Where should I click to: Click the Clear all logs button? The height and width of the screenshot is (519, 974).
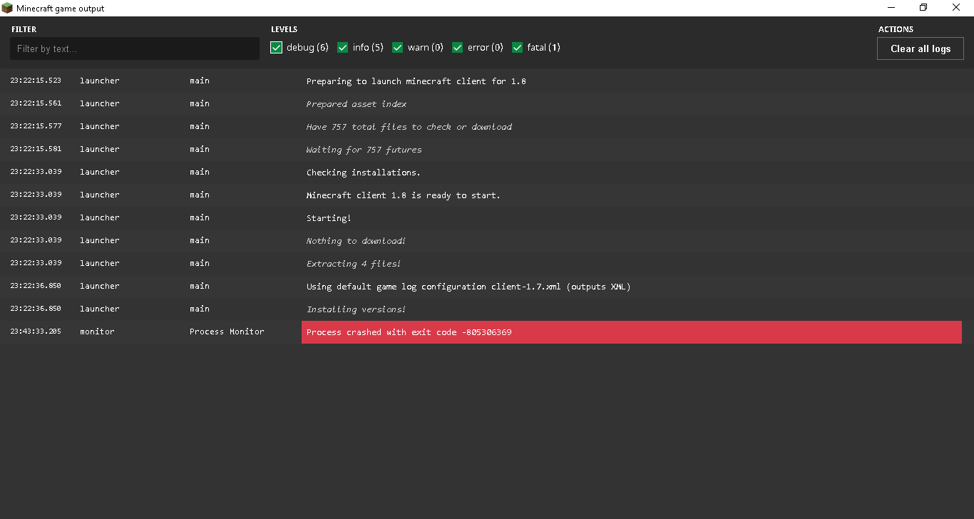tap(921, 48)
